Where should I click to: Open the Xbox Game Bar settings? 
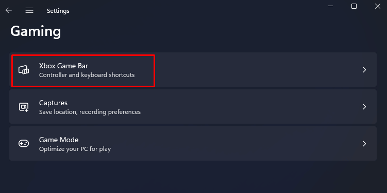click(193, 70)
